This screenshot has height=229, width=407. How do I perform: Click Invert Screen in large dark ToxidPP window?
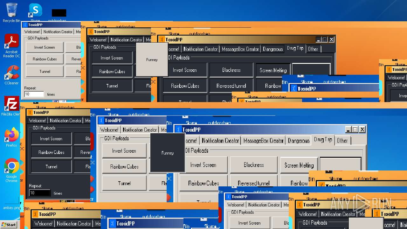(x=185, y=70)
